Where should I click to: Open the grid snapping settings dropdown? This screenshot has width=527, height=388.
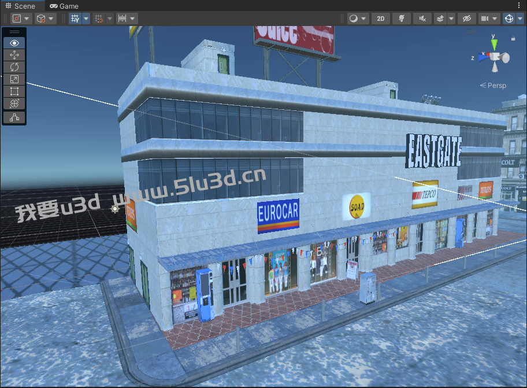pyautogui.click(x=110, y=19)
